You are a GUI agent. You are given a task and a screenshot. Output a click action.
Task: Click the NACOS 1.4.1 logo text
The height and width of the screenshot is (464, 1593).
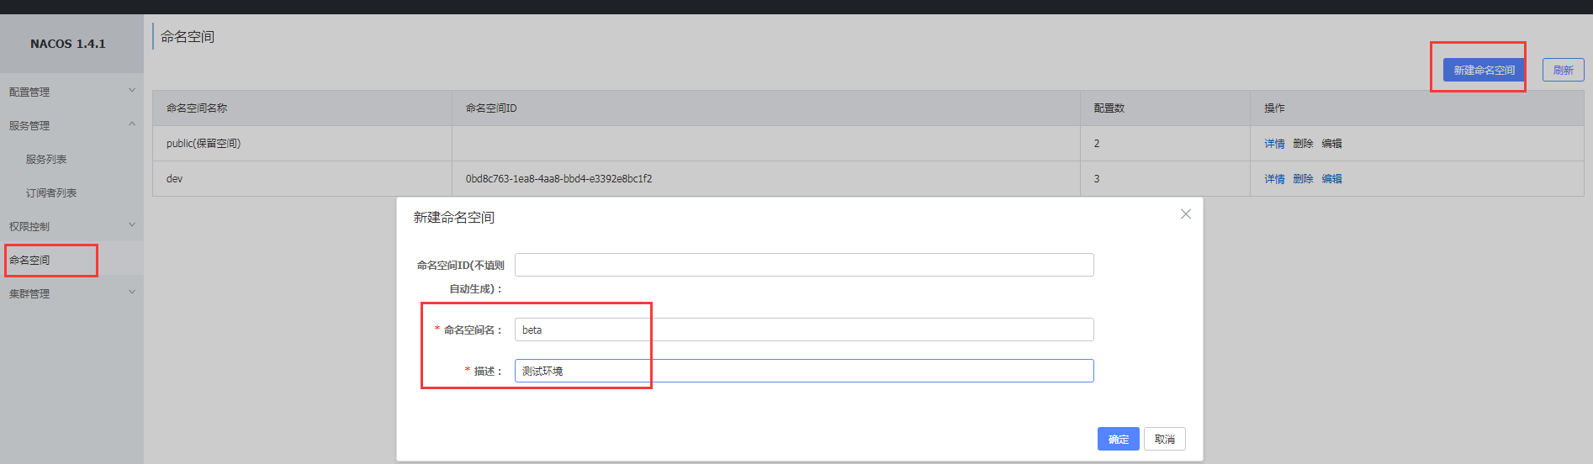[68, 44]
